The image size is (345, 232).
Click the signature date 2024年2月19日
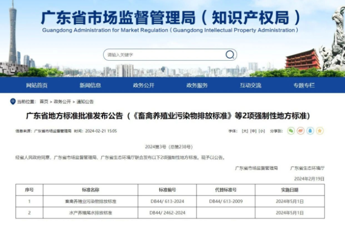click(309, 179)
